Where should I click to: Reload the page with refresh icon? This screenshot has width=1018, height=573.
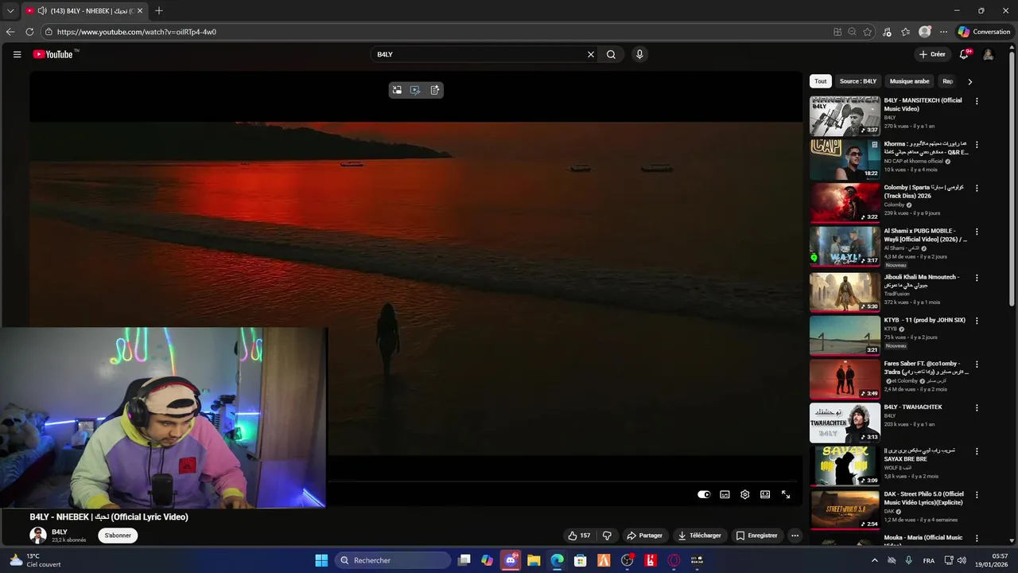pyautogui.click(x=29, y=32)
